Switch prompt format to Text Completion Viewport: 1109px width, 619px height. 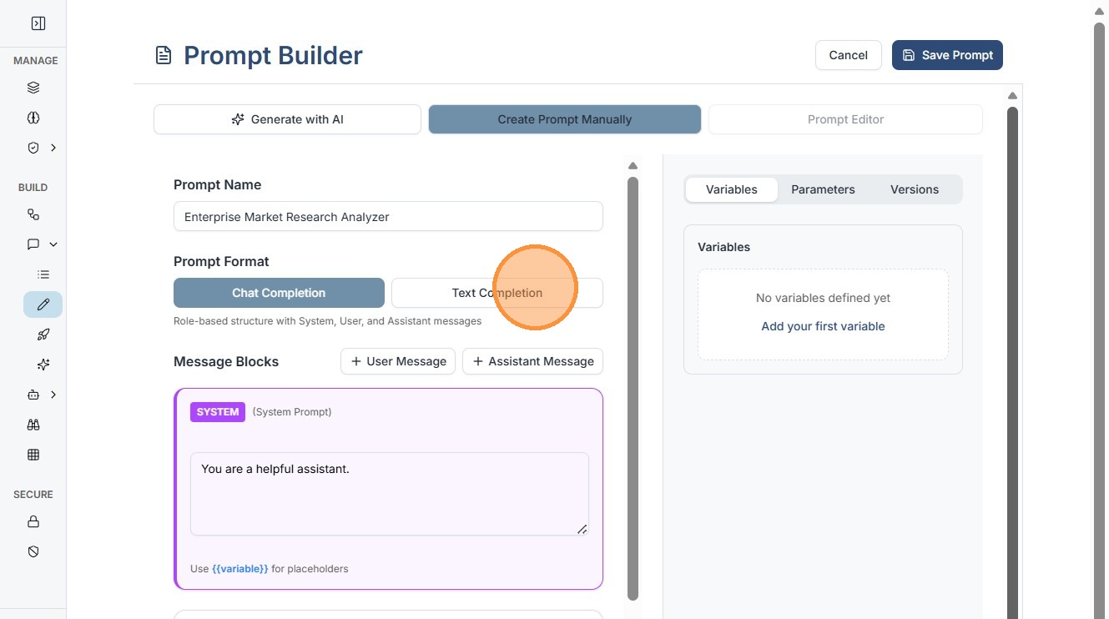497,293
